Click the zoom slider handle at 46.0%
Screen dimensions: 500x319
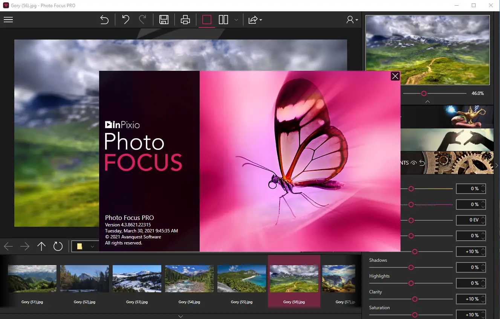424,93
